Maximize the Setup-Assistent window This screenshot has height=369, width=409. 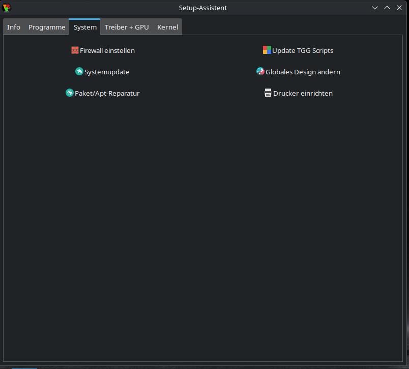(x=387, y=8)
